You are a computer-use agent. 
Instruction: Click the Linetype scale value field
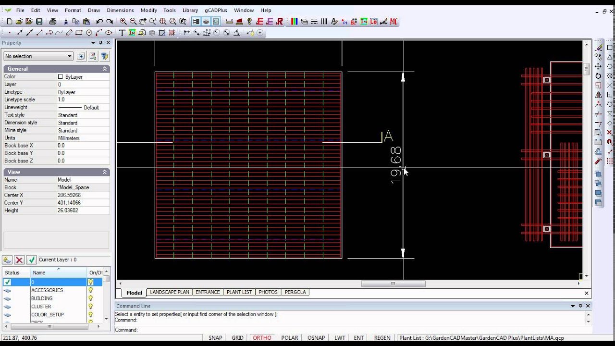(x=83, y=99)
